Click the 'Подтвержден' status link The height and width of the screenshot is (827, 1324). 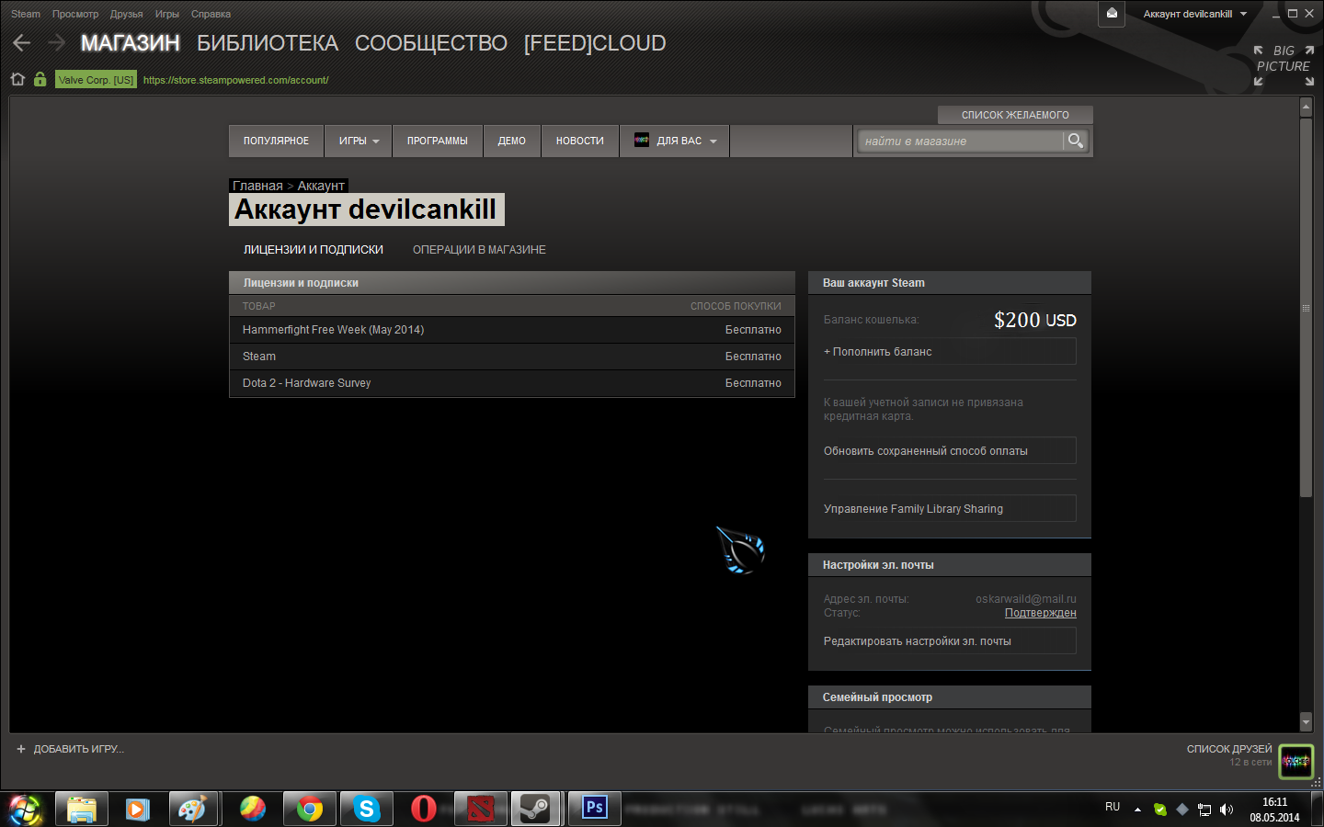[1040, 613]
